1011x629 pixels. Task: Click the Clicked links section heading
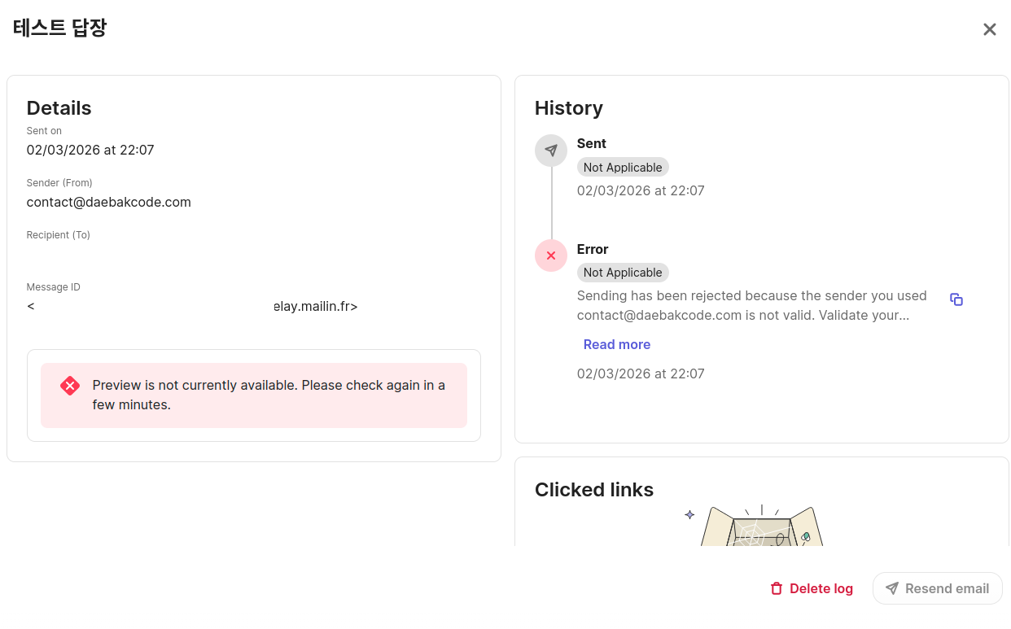(594, 490)
